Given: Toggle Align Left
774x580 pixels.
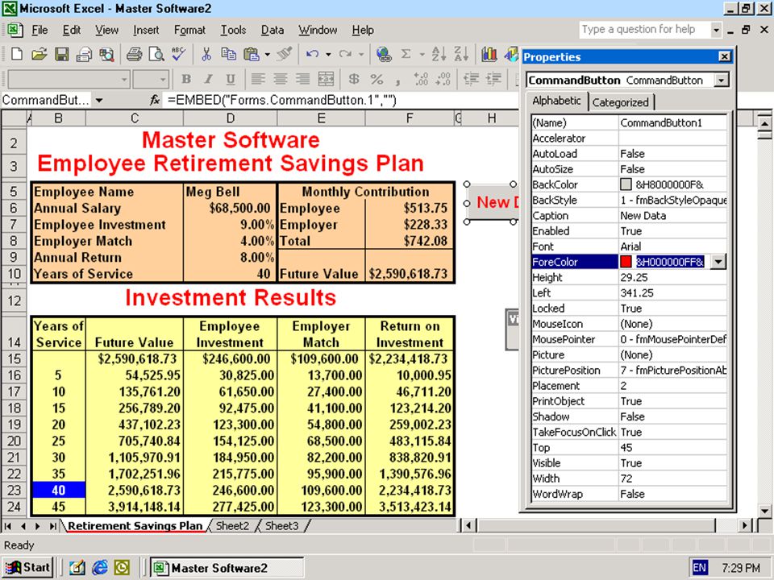Looking at the screenshot, I should (258, 79).
